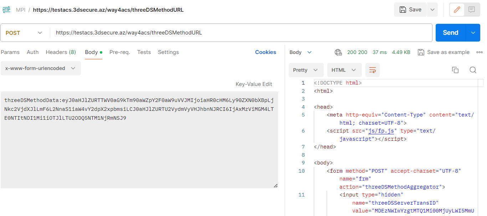487x216 pixels.
Task: Click the request URL input field
Action: pos(241,33)
